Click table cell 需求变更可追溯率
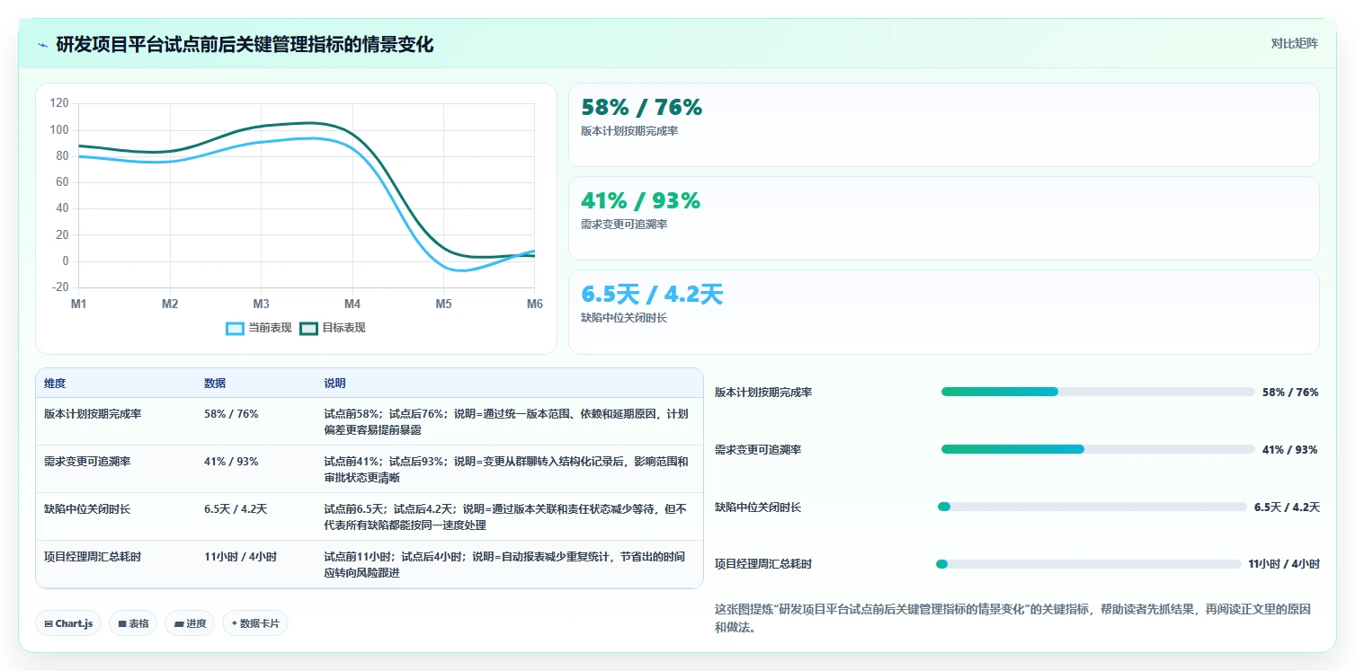 point(86,462)
